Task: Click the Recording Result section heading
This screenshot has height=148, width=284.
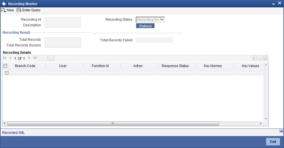Action: pyautogui.click(x=16, y=33)
